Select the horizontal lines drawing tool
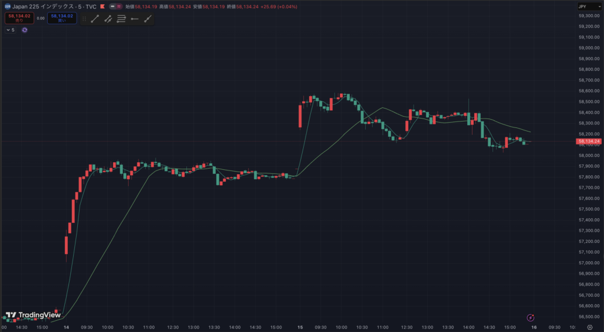Screen dimensions: 604x332 [122, 19]
